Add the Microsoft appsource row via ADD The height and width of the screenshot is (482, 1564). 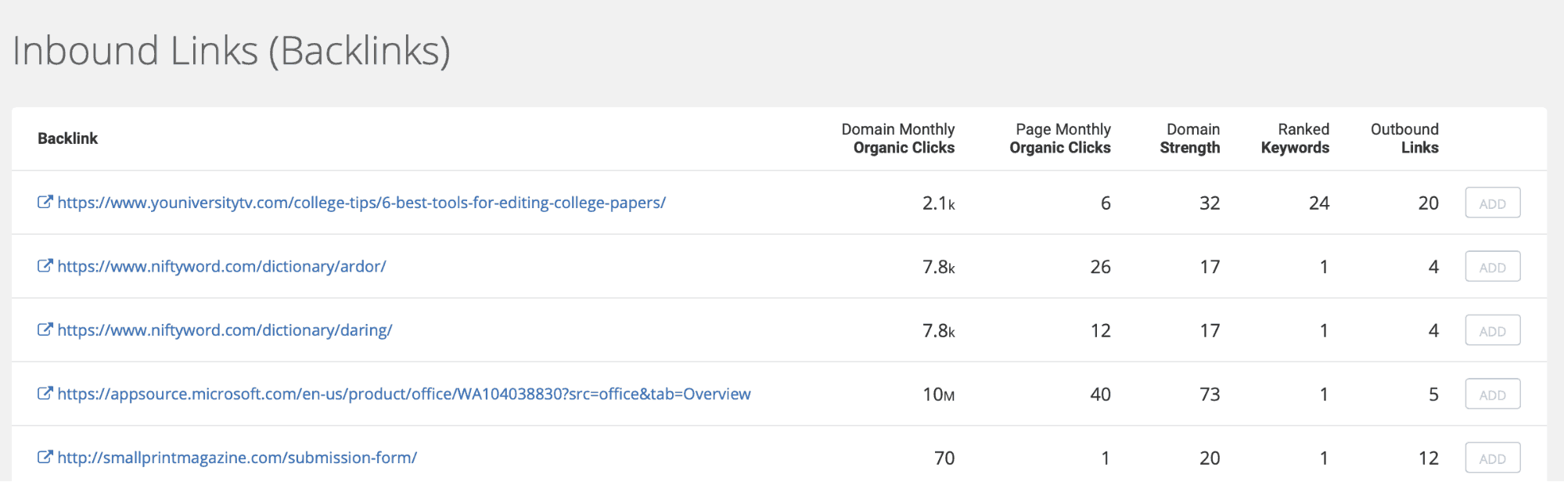click(x=1492, y=394)
